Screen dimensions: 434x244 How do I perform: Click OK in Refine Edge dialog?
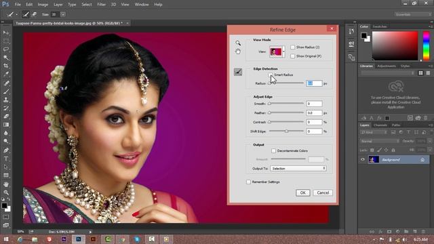pos(303,192)
